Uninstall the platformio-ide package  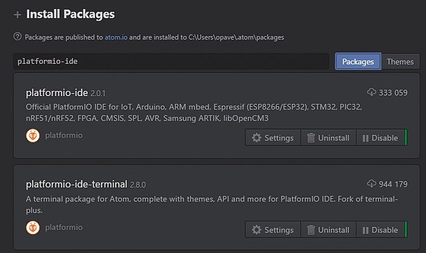[x=328, y=137]
